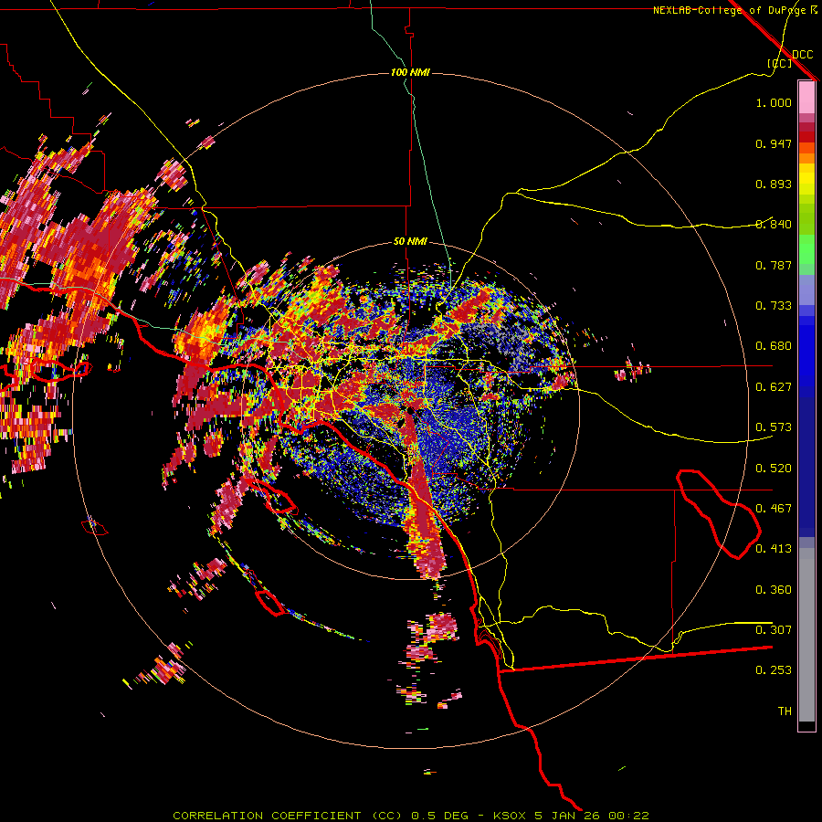Click the 0.893 scale value
Screen dimensions: 822x822
coord(774,184)
